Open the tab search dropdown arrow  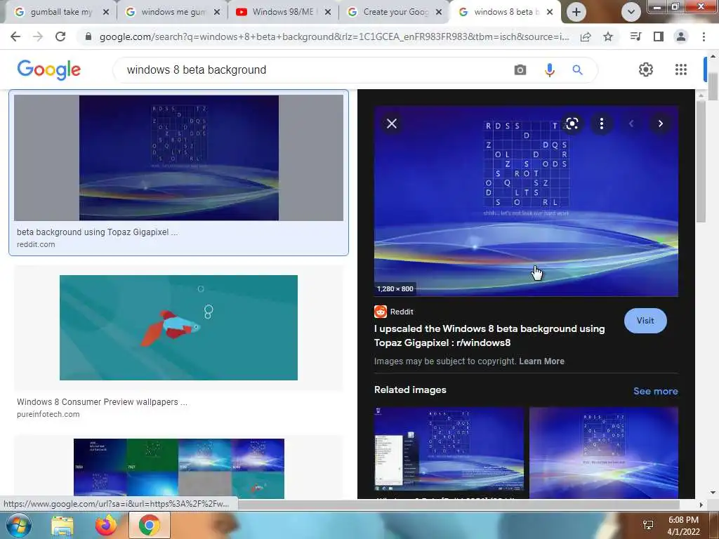pyautogui.click(x=631, y=12)
